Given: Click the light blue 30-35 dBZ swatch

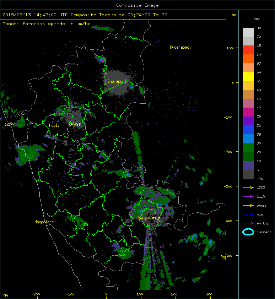Looking at the screenshot, I should (x=248, y=139).
